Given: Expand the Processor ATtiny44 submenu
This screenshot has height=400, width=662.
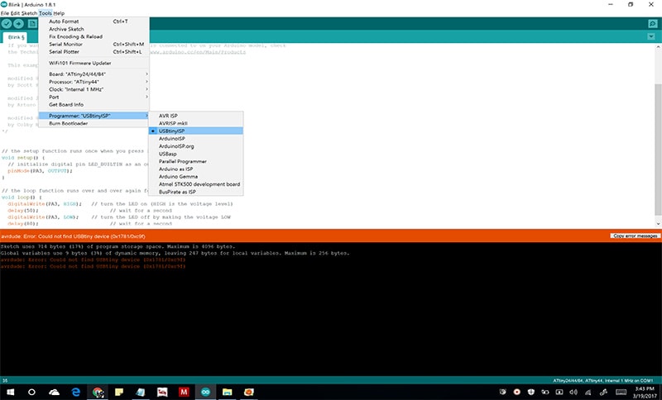Looking at the screenshot, I should click(x=94, y=82).
